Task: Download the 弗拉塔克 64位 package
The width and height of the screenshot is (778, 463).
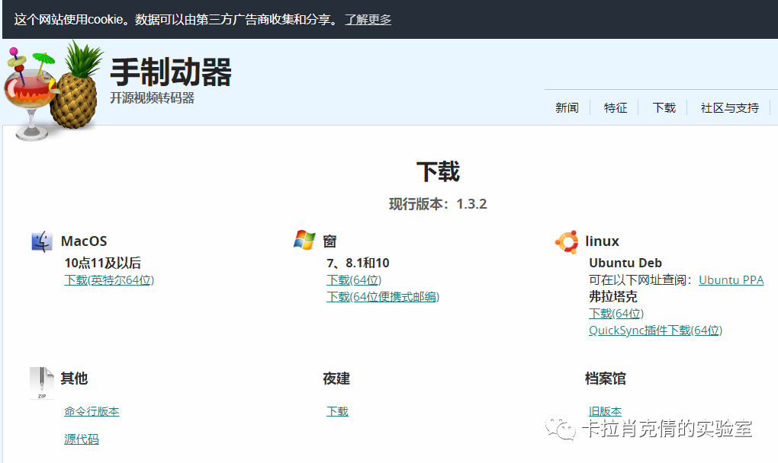Action: [x=615, y=313]
